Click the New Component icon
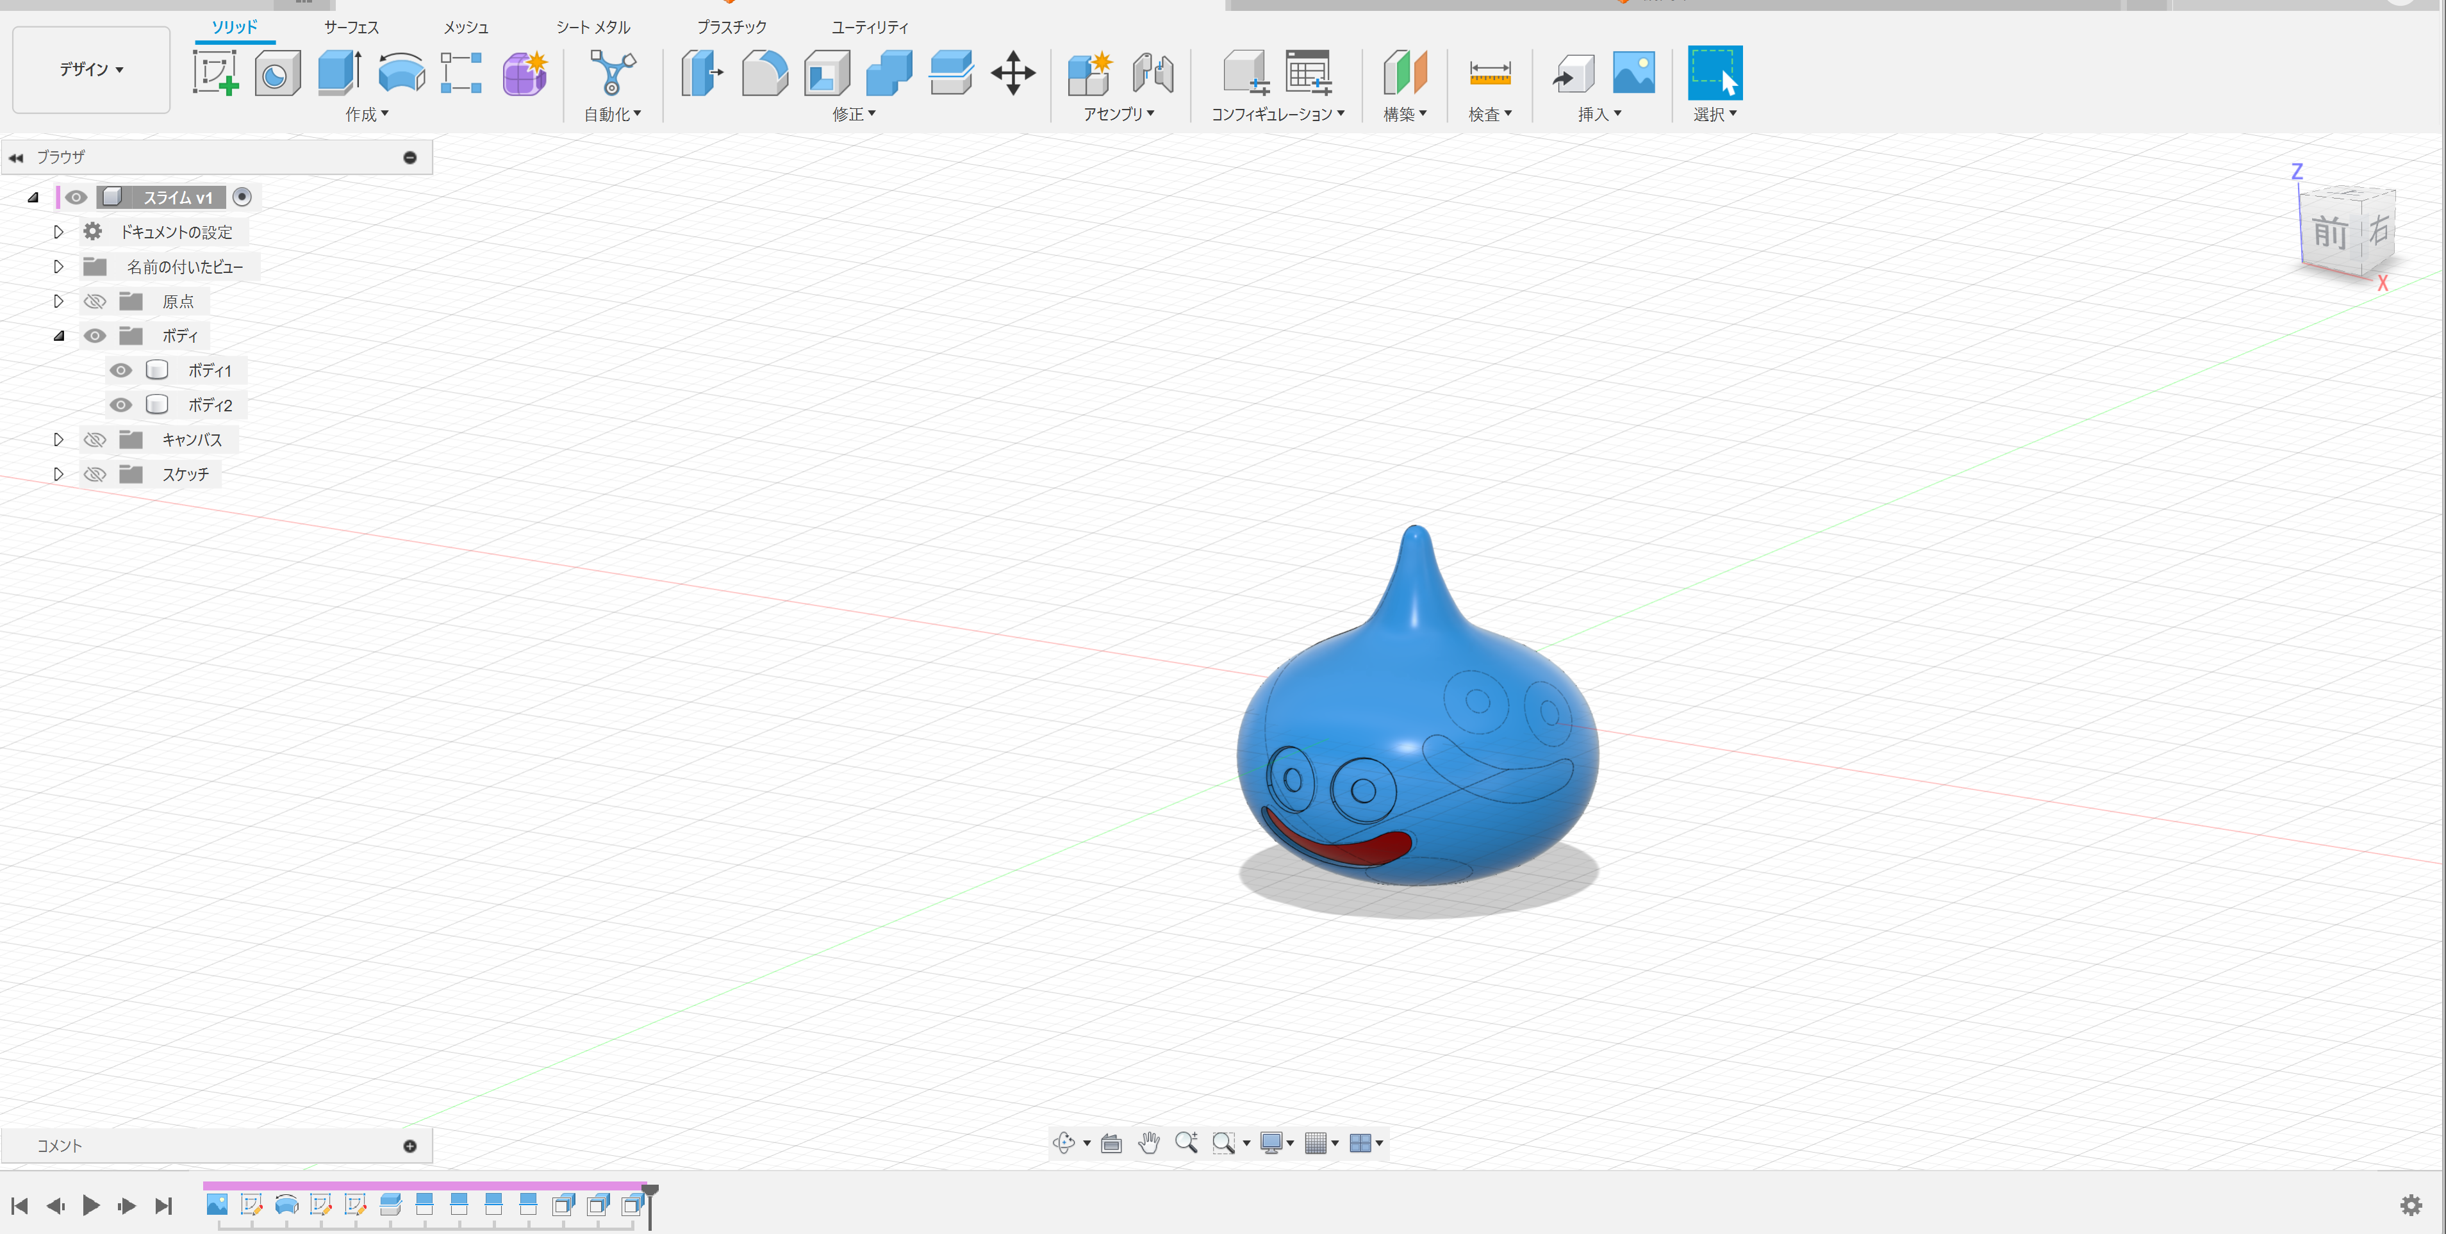Screen dimensions: 2446x1234 pyautogui.click(x=1090, y=73)
